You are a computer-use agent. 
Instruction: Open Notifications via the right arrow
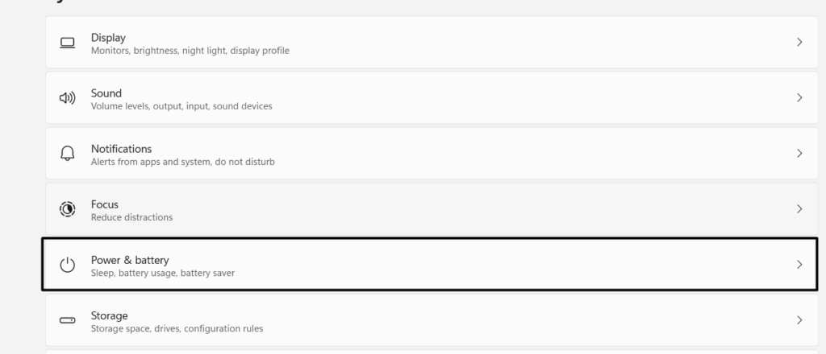click(x=799, y=153)
